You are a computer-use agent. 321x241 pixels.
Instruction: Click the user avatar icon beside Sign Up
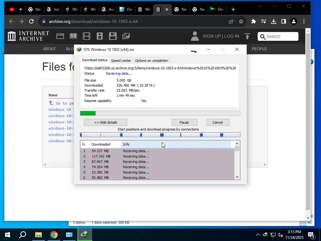tap(195, 36)
